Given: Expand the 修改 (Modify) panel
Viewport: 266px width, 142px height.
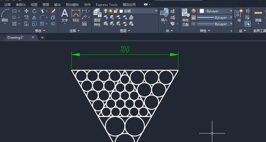Looking at the screenshot, I should click(40, 31).
